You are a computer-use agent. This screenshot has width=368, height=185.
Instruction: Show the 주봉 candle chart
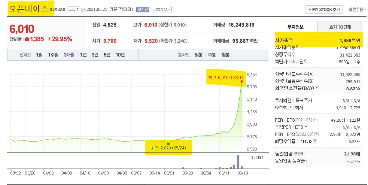212,55
